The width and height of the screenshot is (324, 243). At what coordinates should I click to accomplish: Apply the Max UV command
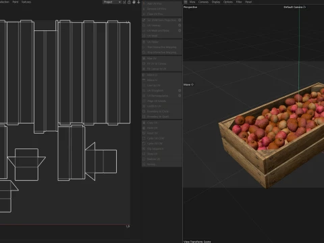coord(162,58)
